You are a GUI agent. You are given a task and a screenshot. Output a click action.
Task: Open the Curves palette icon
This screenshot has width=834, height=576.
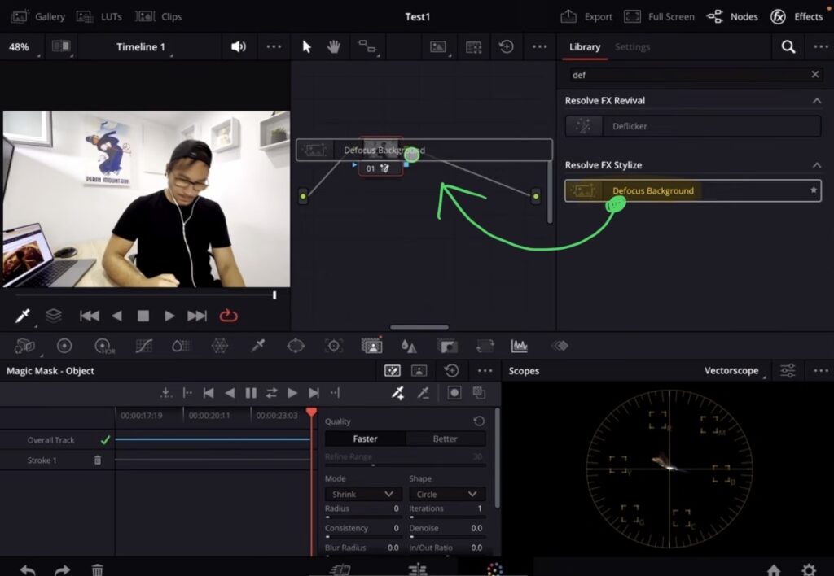click(143, 345)
